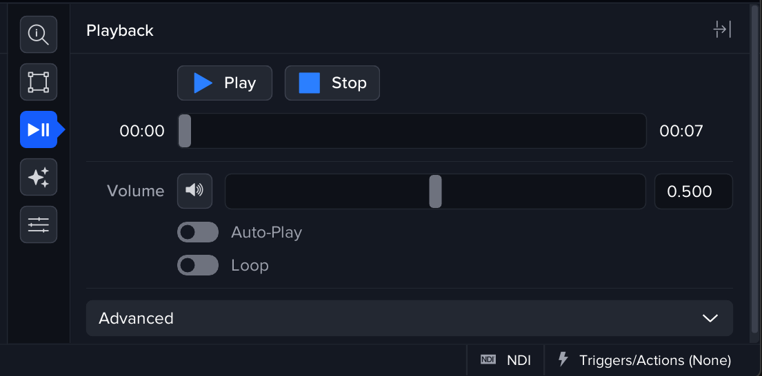Screen dimensions: 762x376
Task: Turn on the Loop toggle
Action: 198,265
